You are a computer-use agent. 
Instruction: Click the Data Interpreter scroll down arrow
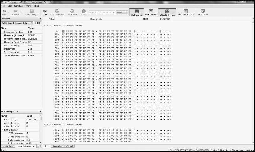(40, 143)
